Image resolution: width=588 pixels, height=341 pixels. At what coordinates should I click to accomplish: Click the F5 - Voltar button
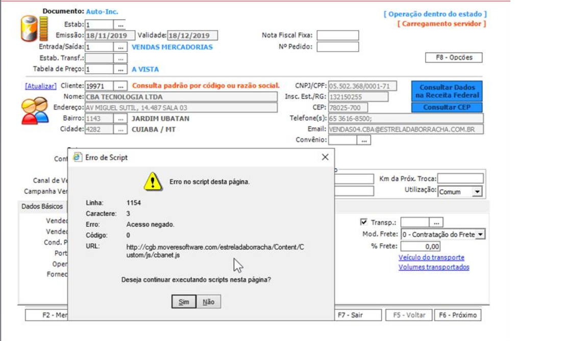pos(409,315)
